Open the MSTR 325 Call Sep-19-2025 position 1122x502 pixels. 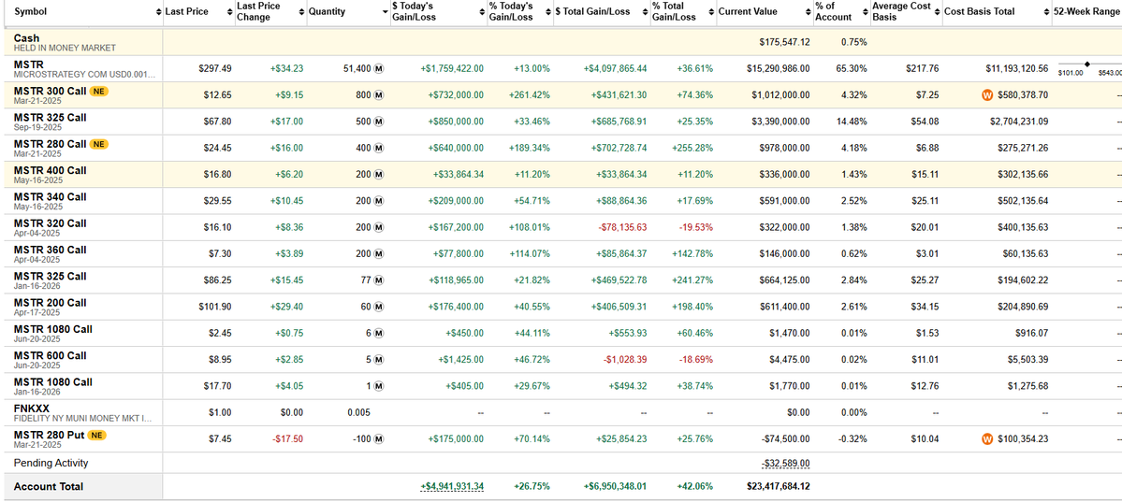click(x=51, y=117)
